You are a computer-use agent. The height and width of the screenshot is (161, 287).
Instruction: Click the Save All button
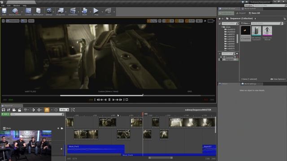[254, 13]
